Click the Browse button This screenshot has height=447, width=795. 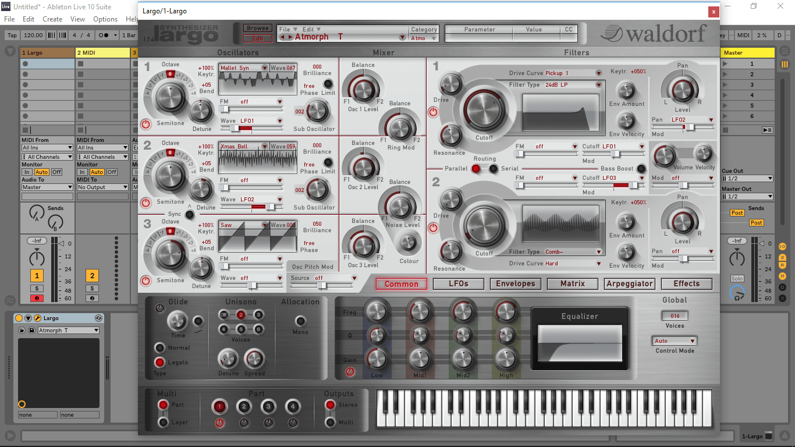coord(257,28)
